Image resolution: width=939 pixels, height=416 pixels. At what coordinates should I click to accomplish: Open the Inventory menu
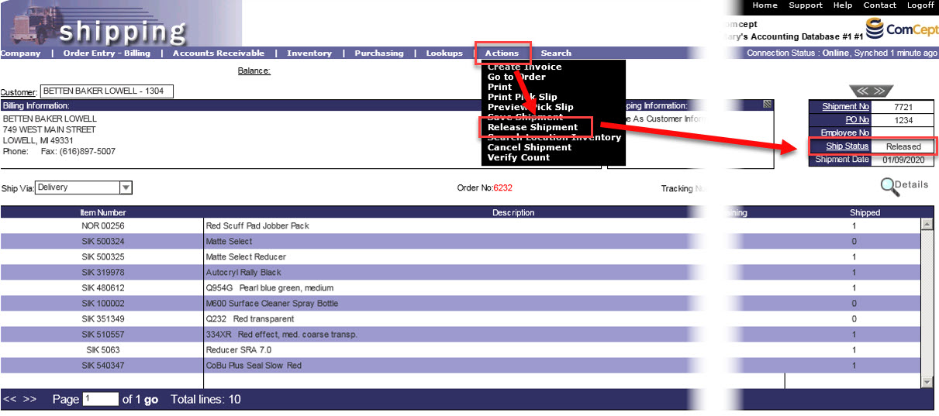309,53
